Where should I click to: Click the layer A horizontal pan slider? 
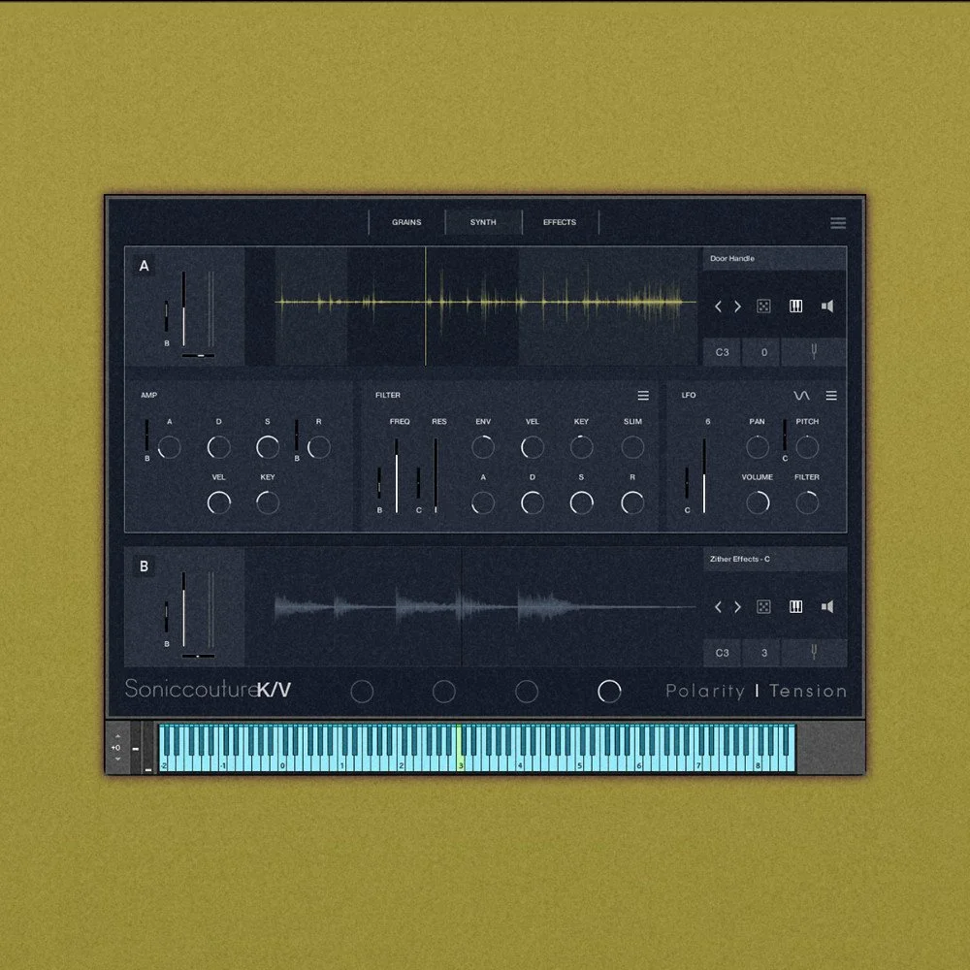(198, 356)
